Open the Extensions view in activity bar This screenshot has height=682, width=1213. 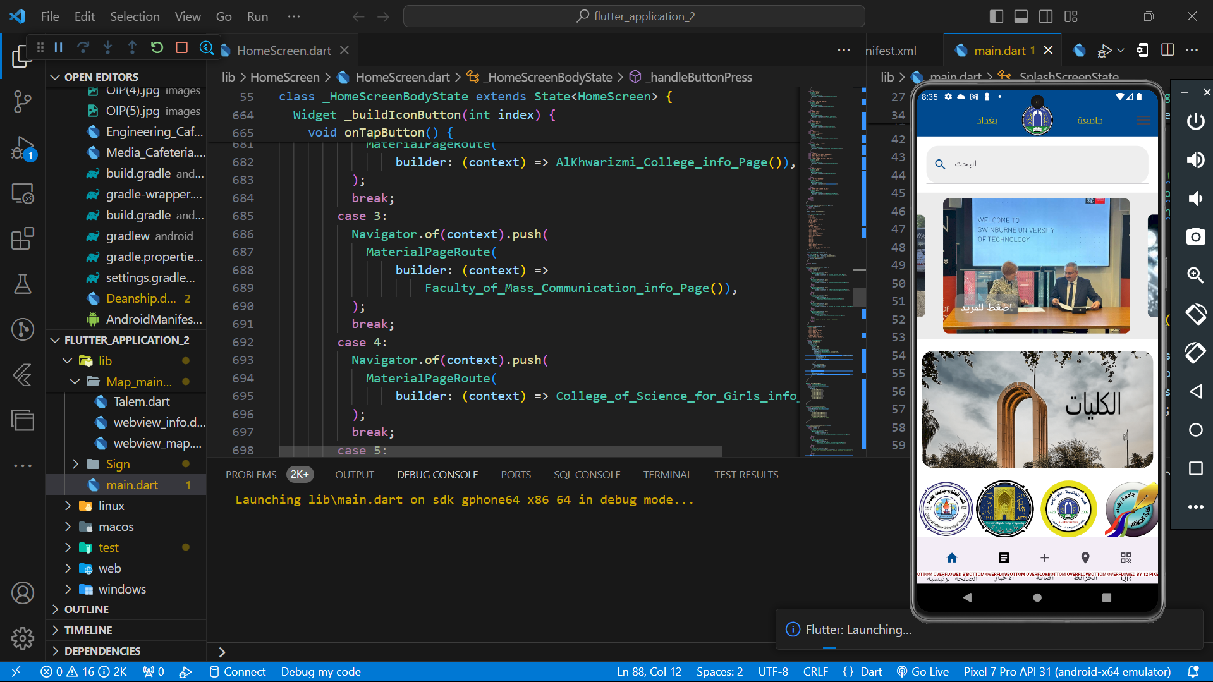(22, 239)
